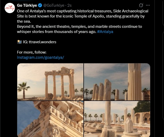Click the white statue in bottom-right photo

[x=128, y=125]
